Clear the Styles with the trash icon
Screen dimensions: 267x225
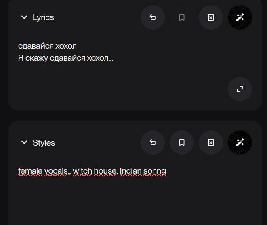click(211, 142)
